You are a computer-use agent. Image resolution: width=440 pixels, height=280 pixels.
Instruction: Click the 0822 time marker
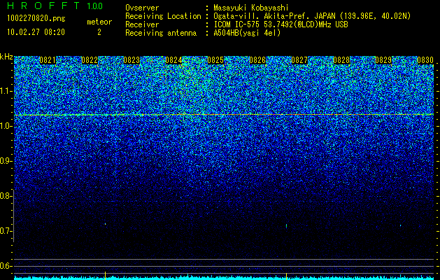point(90,60)
